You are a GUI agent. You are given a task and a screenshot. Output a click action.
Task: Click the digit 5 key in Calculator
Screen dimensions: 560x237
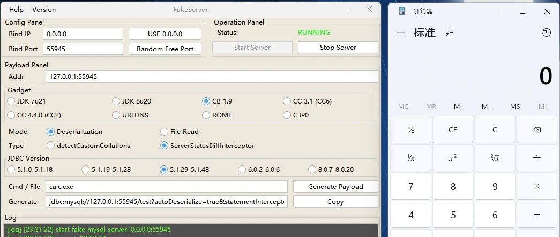[x=453, y=215]
